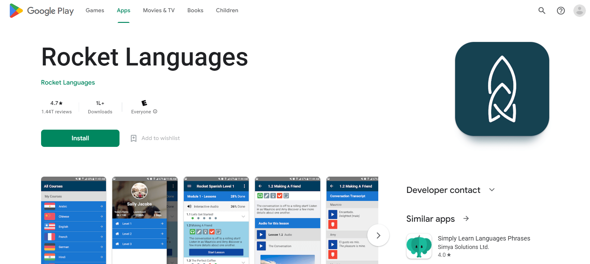590x264 pixels.
Task: Open the Google Play home logo
Action: (42, 11)
